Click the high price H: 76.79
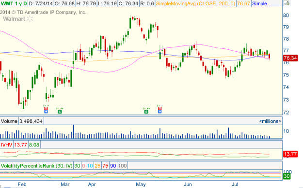 86,3
